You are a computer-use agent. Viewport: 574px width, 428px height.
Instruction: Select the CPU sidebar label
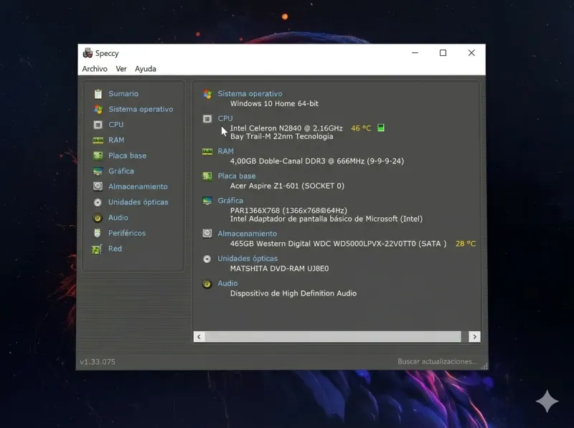coord(116,124)
